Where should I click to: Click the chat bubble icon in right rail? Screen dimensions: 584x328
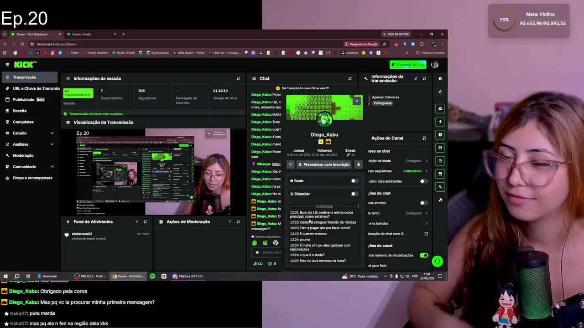click(440, 148)
